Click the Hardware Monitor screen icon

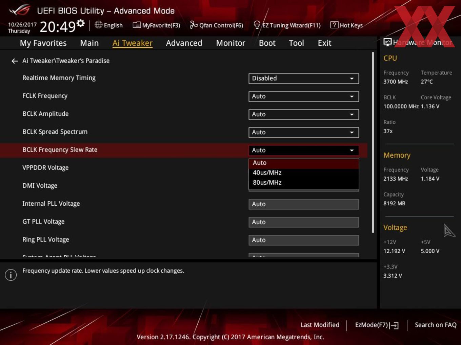point(387,42)
